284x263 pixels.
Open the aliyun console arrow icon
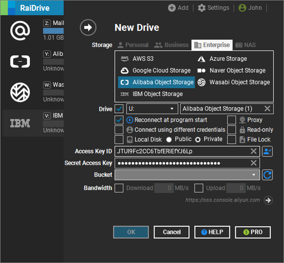point(268,200)
